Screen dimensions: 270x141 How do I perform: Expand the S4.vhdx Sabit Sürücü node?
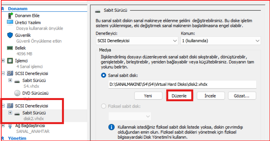pyautogui.click(x=10, y=80)
